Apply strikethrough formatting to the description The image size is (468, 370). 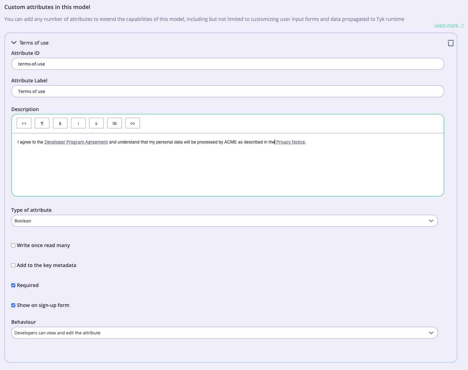(x=96, y=123)
